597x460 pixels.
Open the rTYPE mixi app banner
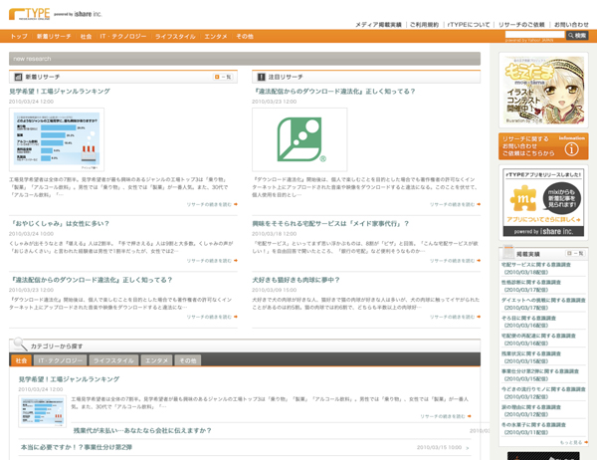click(x=542, y=203)
